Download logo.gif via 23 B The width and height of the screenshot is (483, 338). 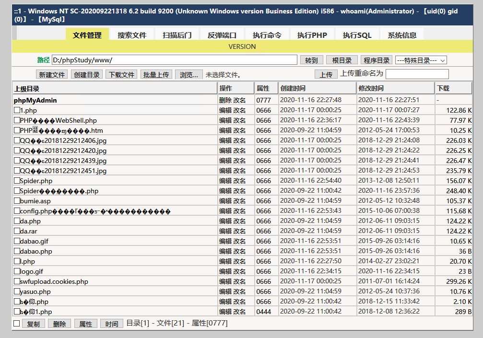[465, 271]
